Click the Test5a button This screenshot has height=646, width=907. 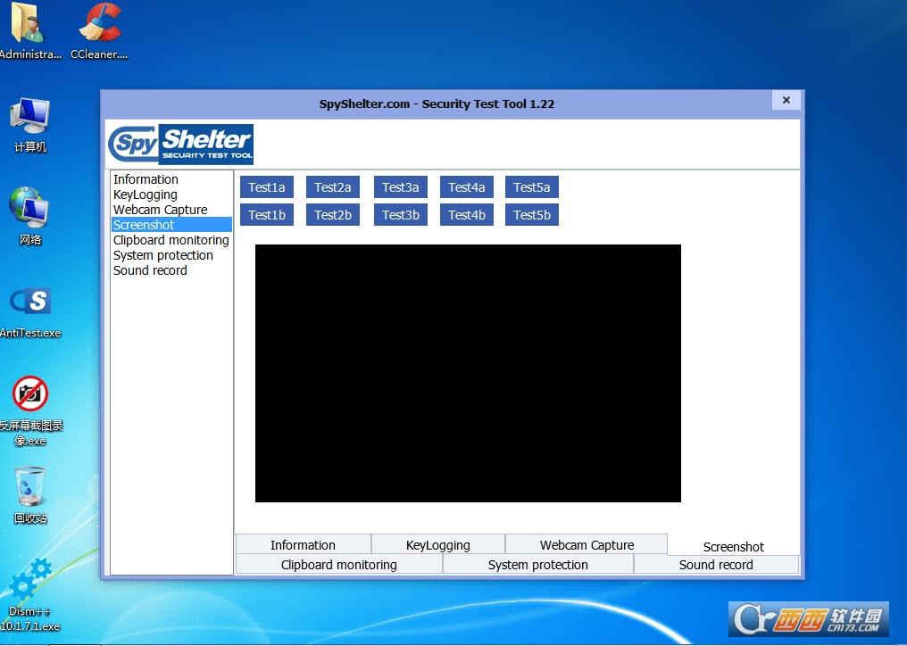coord(531,187)
